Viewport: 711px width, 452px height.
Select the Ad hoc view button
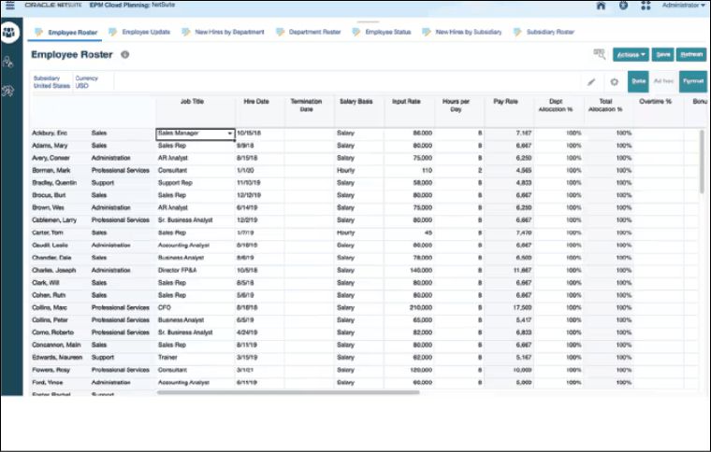663,81
